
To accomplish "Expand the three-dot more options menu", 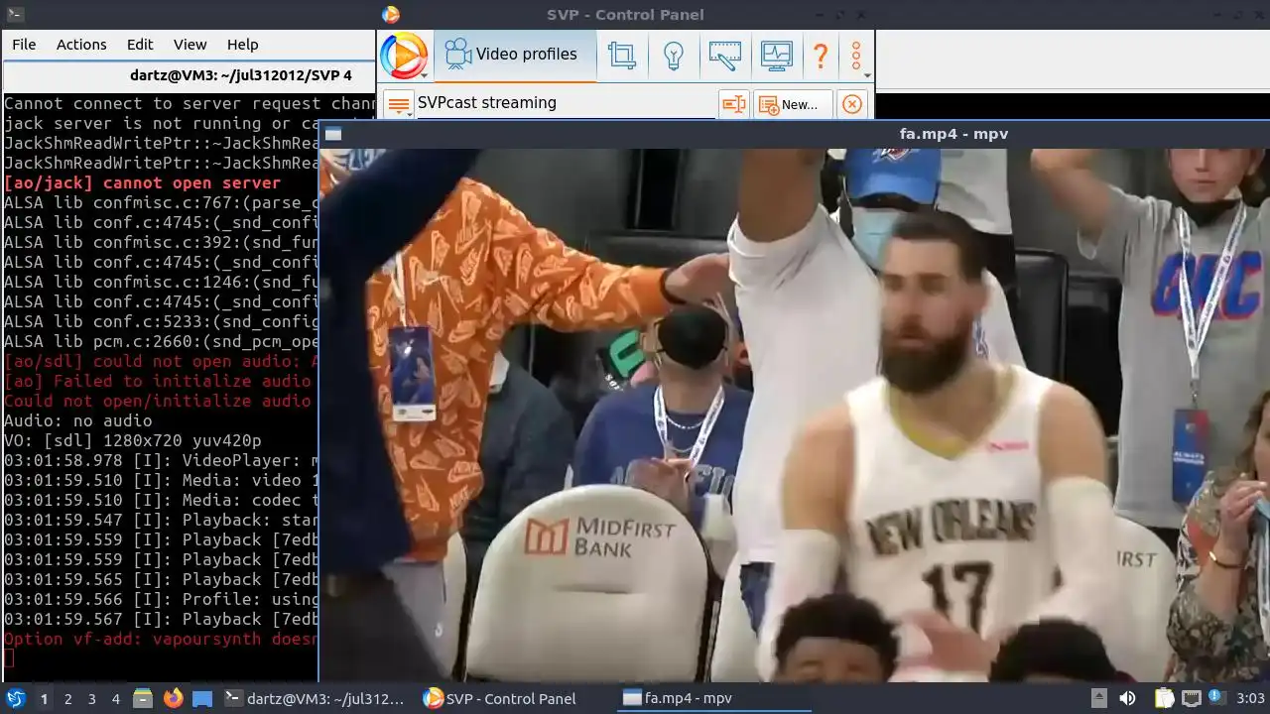I will tap(856, 55).
